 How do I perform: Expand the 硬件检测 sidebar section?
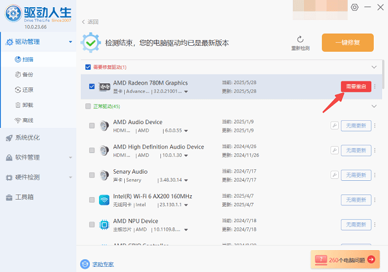pos(70,177)
